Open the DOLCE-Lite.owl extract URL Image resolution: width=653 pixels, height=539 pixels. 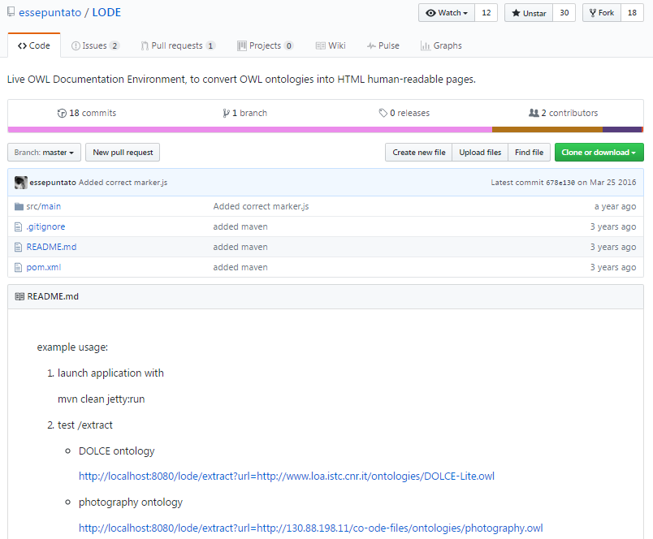[287, 476]
